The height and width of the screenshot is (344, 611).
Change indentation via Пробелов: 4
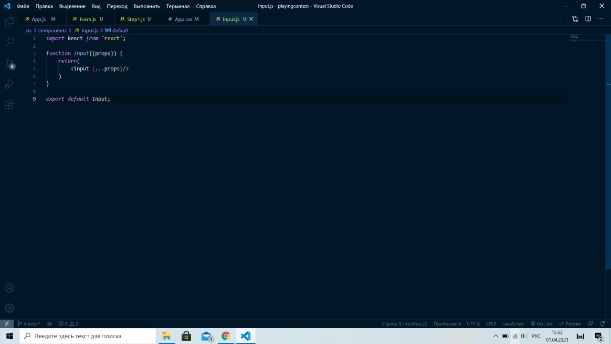447,323
